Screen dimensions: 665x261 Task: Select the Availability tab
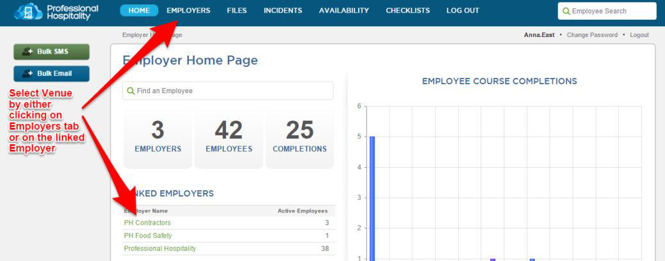pyautogui.click(x=344, y=11)
